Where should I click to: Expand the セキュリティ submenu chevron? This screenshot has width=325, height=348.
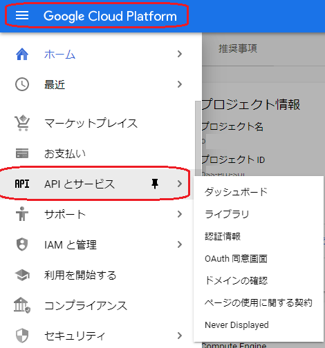coord(180,336)
